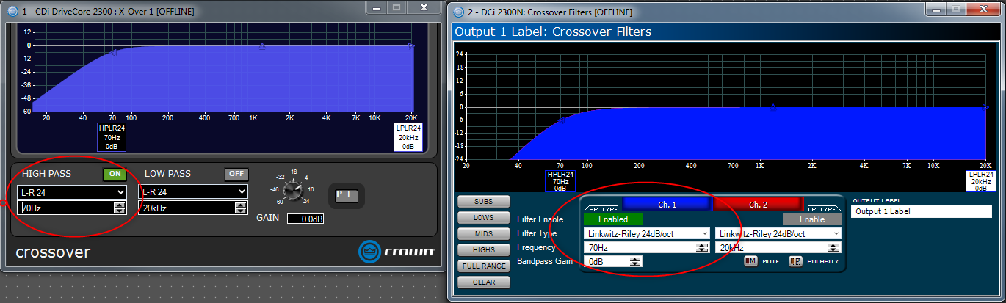Open Low Pass L-R 24 filter dropdown
Image resolution: width=1006 pixels, height=303 pixels.
coord(193,191)
